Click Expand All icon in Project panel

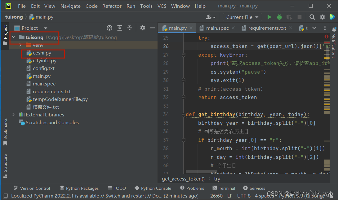click(120, 28)
